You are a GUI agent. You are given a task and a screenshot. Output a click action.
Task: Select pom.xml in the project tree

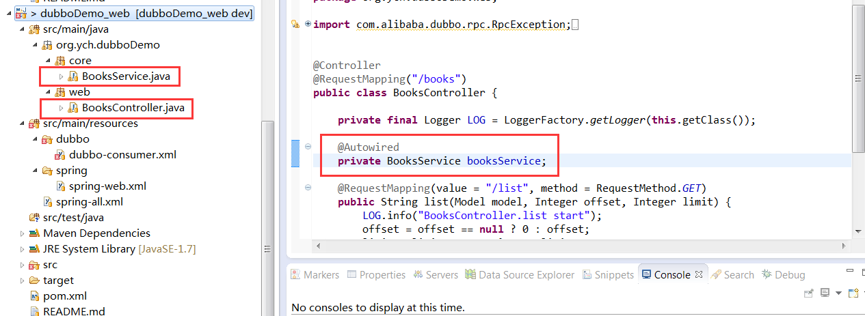65,296
